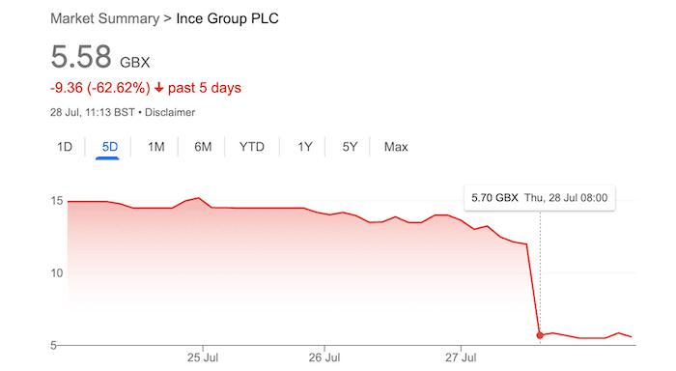The height and width of the screenshot is (371, 676).
Task: Show the 5Y price range
Action: pos(350,147)
